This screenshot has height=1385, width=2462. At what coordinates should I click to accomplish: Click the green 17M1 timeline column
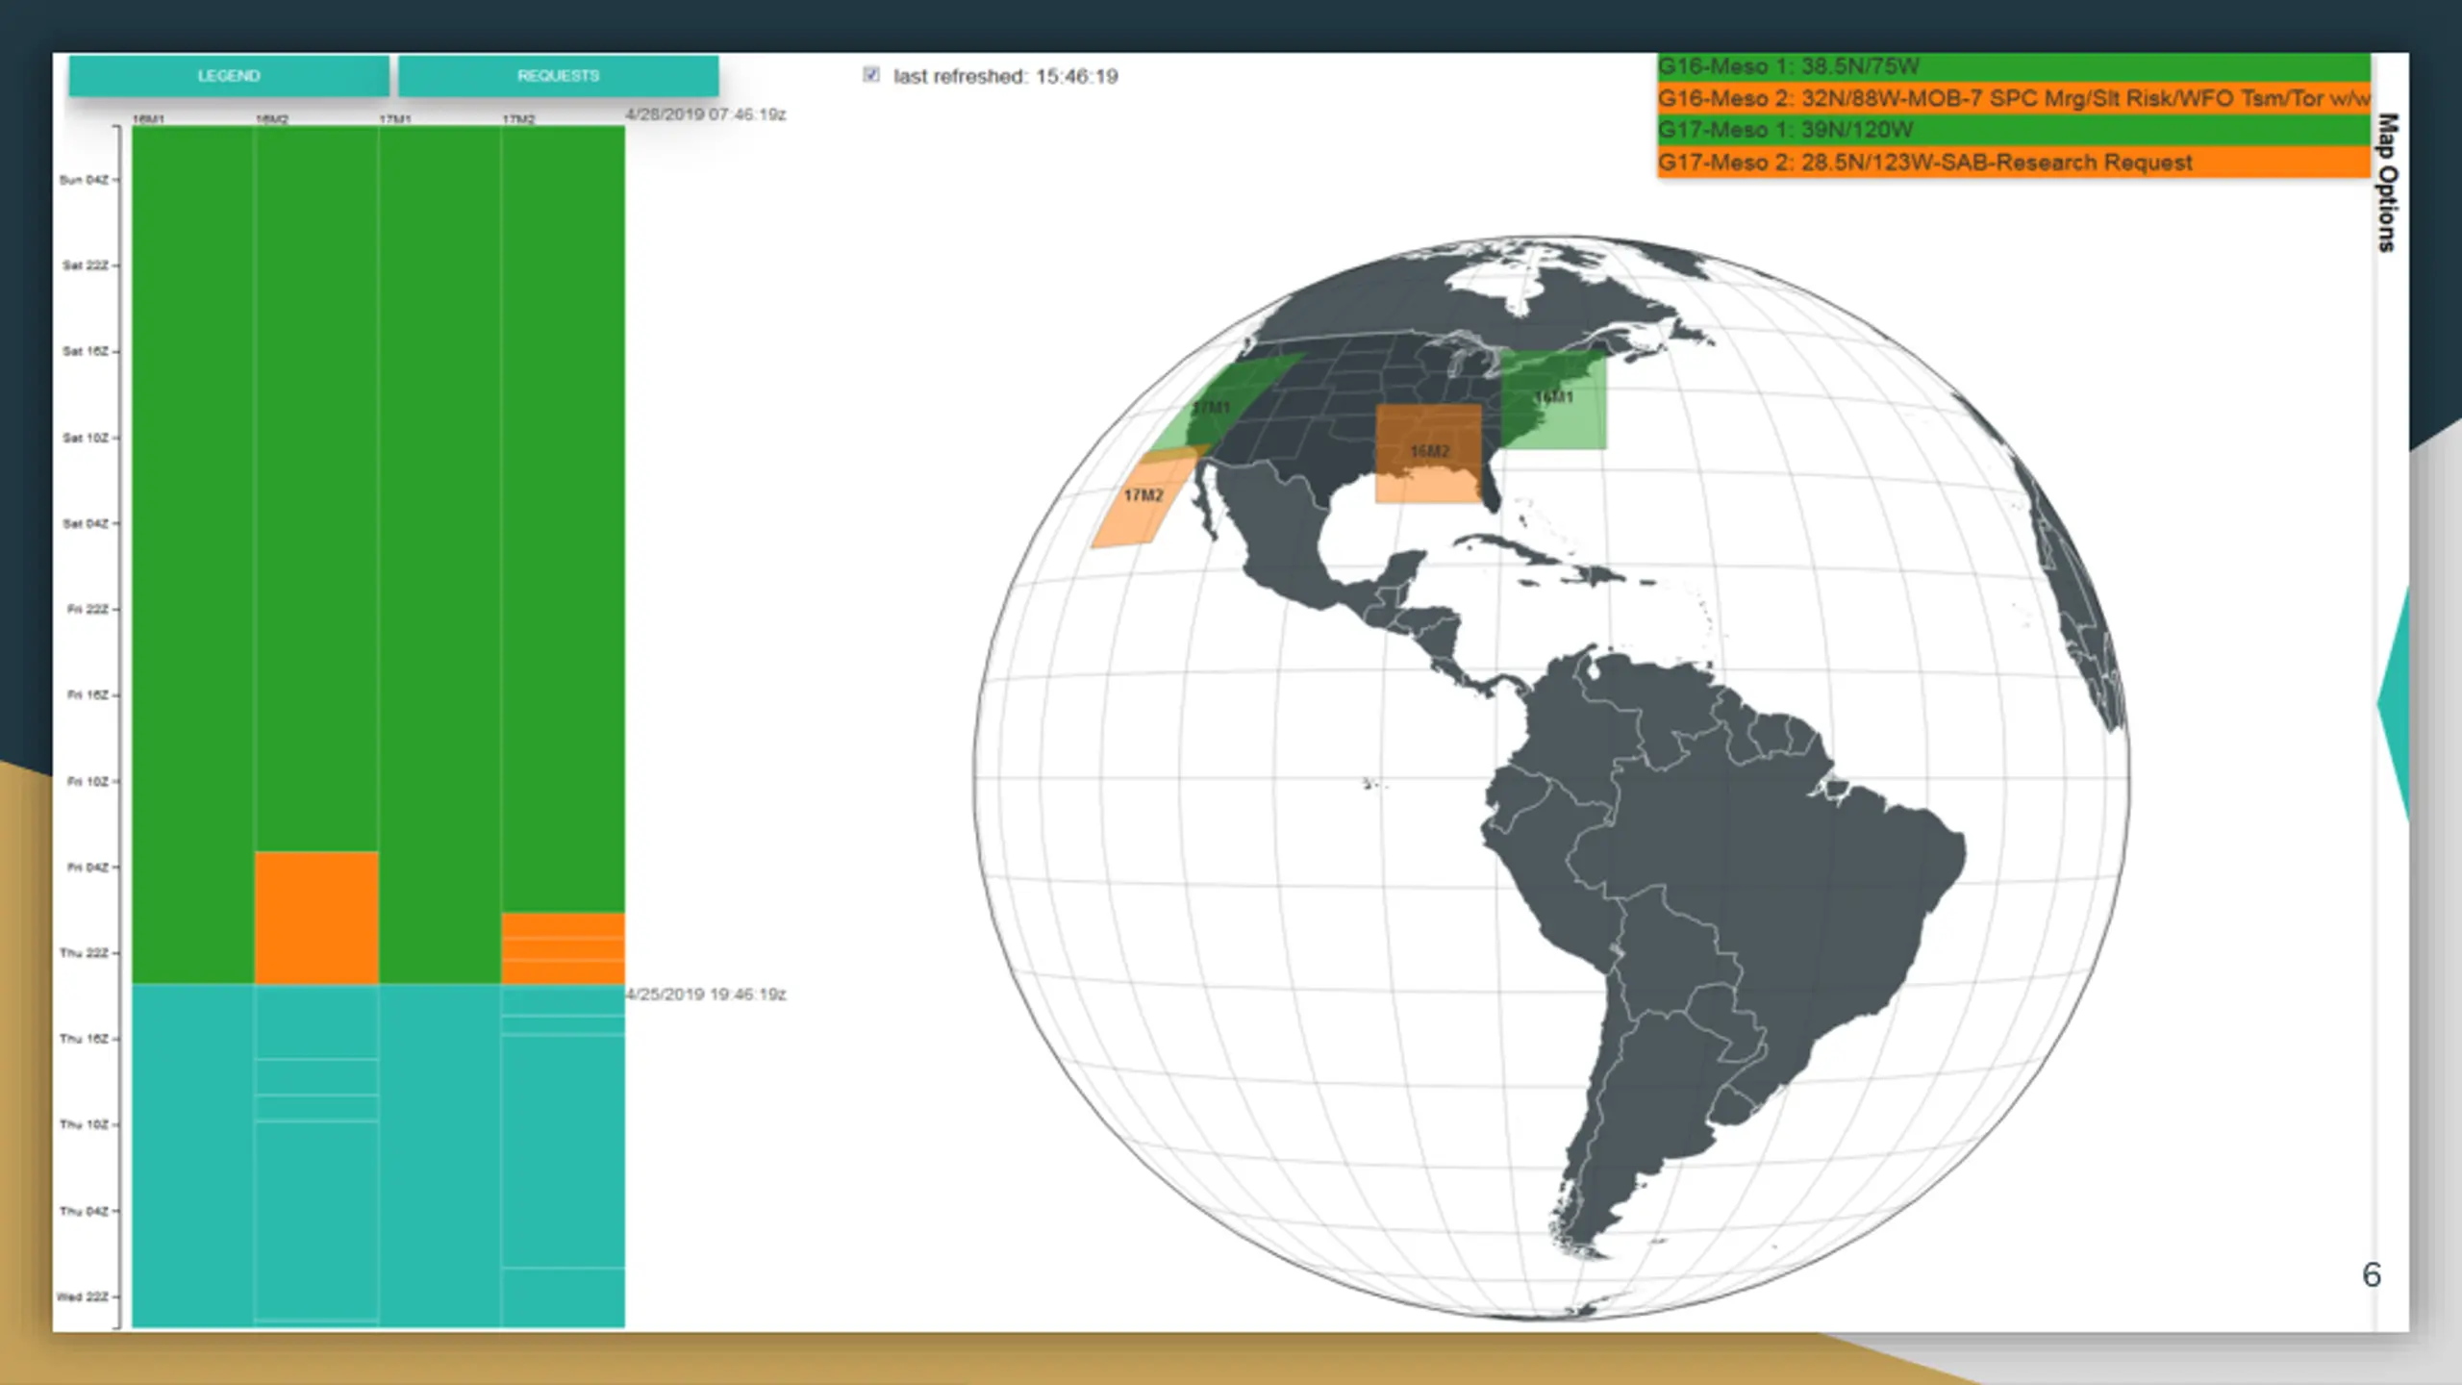coord(440,554)
